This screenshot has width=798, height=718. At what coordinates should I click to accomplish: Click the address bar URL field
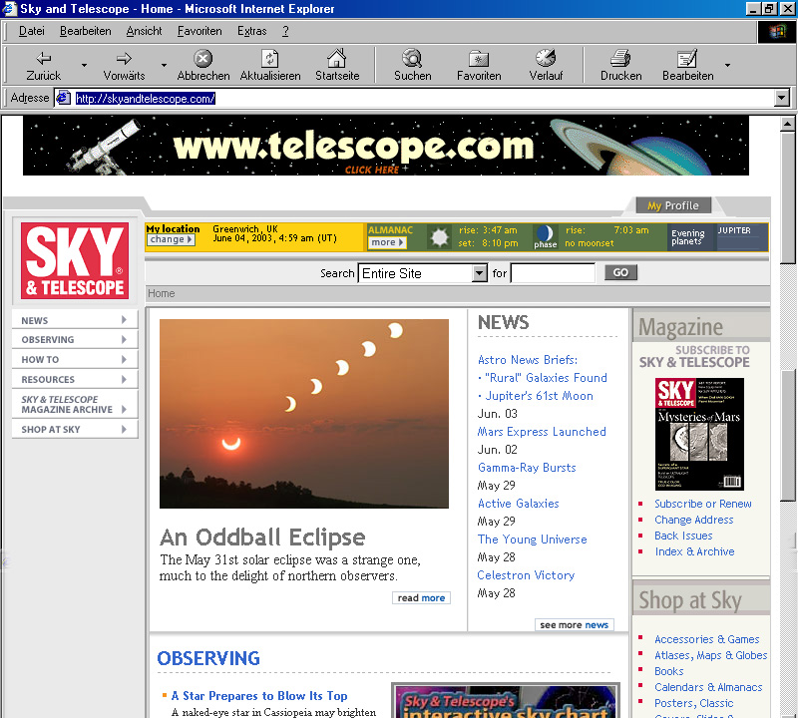(423, 98)
